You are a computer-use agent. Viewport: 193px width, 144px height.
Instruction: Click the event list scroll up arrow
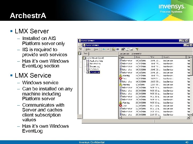tap(191, 57)
